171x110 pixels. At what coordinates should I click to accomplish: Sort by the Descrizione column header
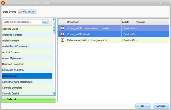click(x=94, y=22)
